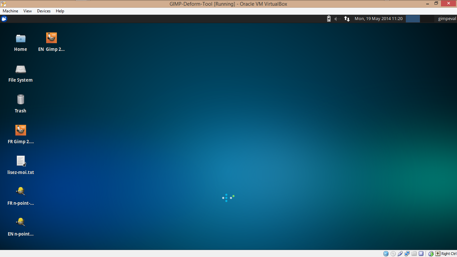
Task: Open the network connection arrows indicator
Action: [x=347, y=19]
